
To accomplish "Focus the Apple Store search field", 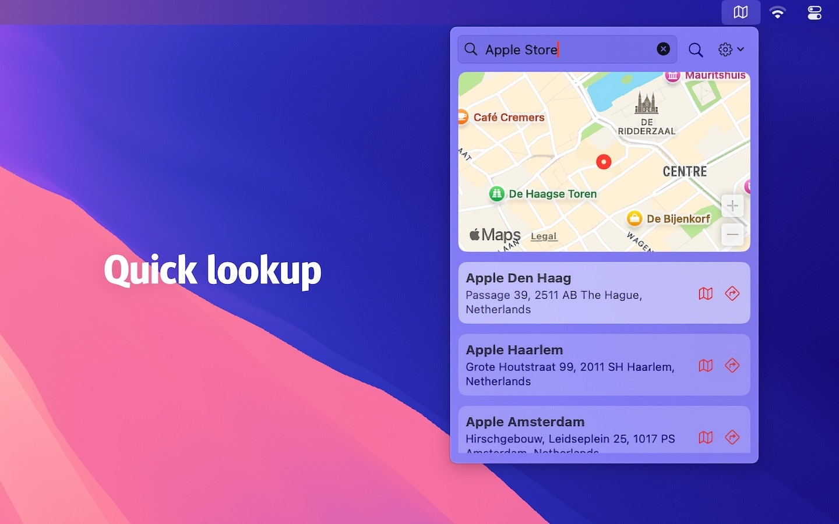I will point(567,49).
